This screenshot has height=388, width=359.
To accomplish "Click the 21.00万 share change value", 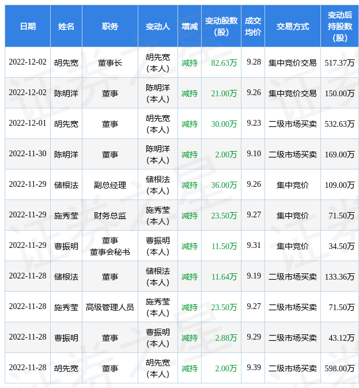I will pyautogui.click(x=224, y=93).
